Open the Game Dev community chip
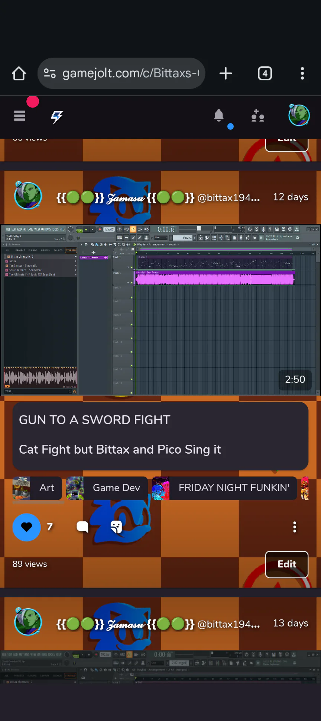Viewport: 321px width, 721px height. pos(107,488)
